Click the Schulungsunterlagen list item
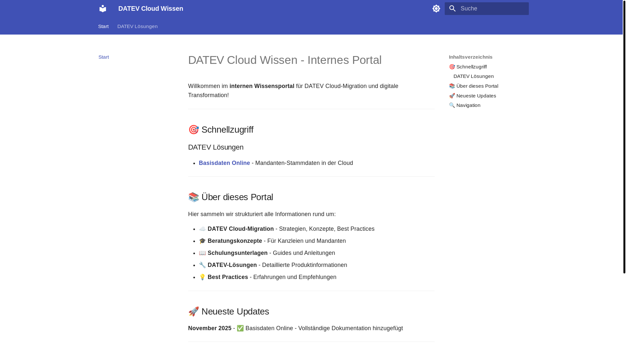 click(267, 253)
